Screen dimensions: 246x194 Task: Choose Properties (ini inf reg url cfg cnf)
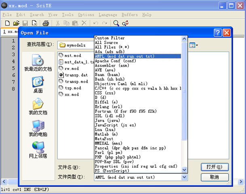(138, 166)
